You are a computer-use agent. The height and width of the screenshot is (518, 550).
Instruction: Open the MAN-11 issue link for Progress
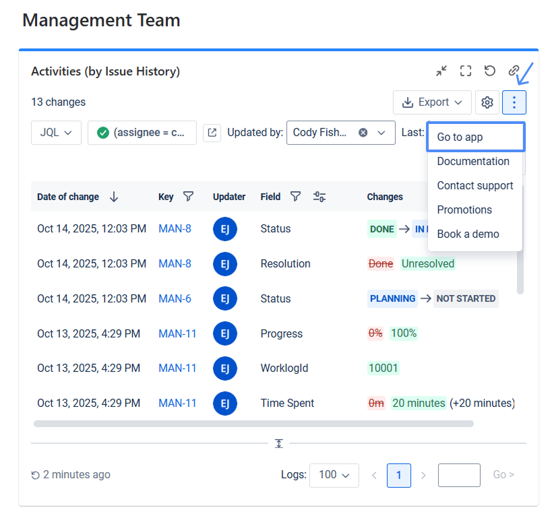pyautogui.click(x=177, y=333)
